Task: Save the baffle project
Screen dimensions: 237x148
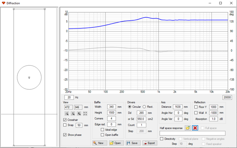Action: (133, 143)
